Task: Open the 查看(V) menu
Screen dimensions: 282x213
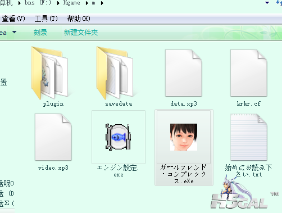Action: pos(13,19)
